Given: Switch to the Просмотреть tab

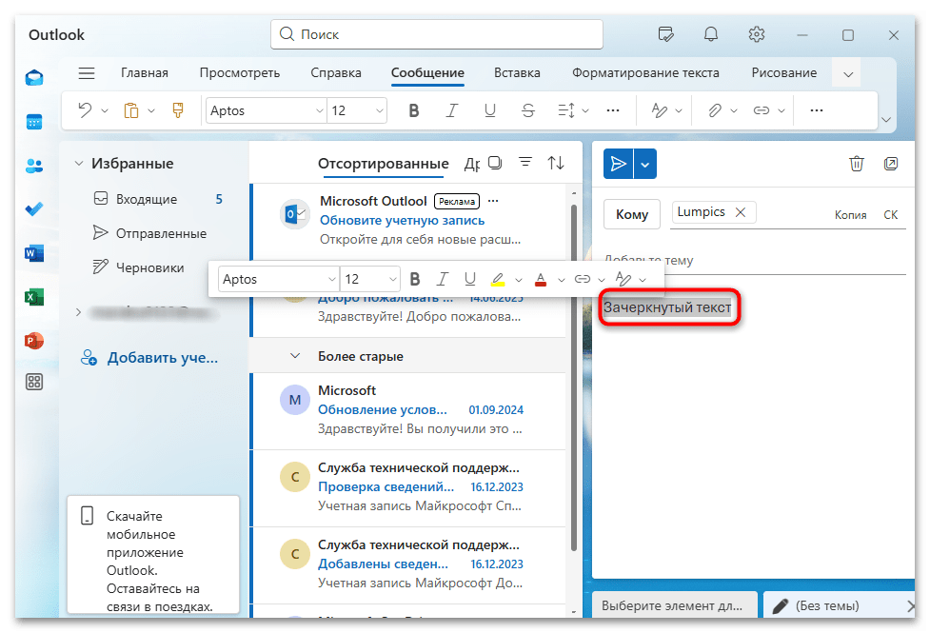Looking at the screenshot, I should (240, 73).
